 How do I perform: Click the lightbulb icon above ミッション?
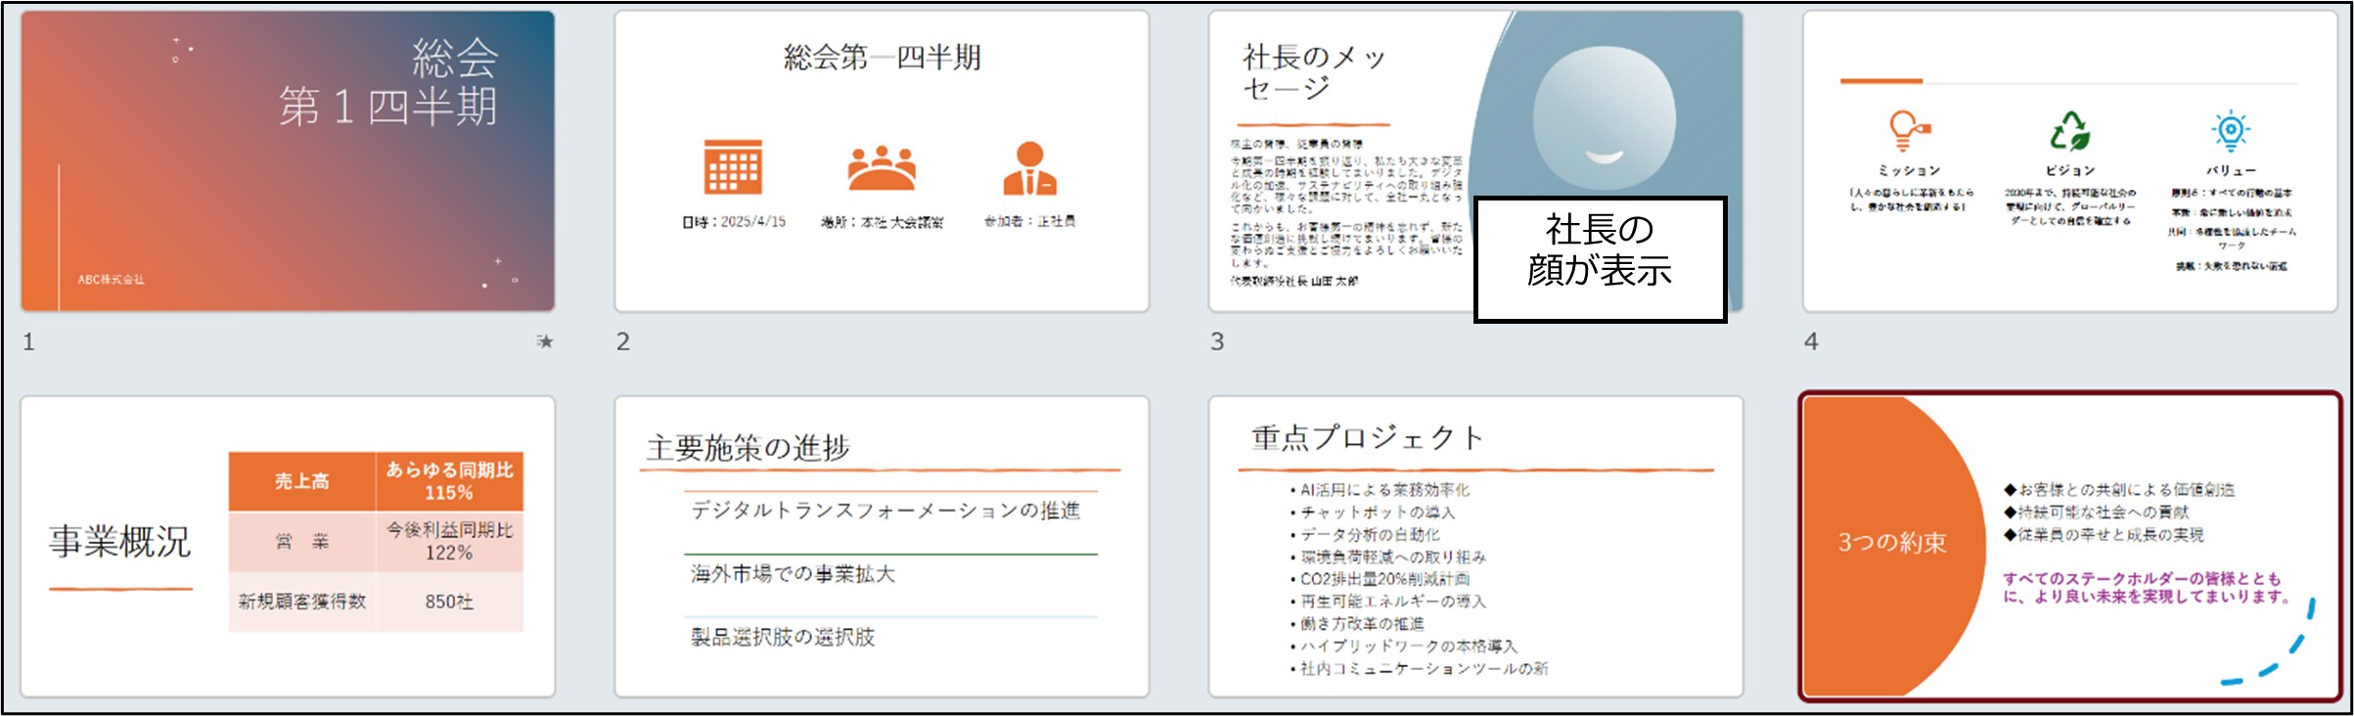(x=1908, y=130)
